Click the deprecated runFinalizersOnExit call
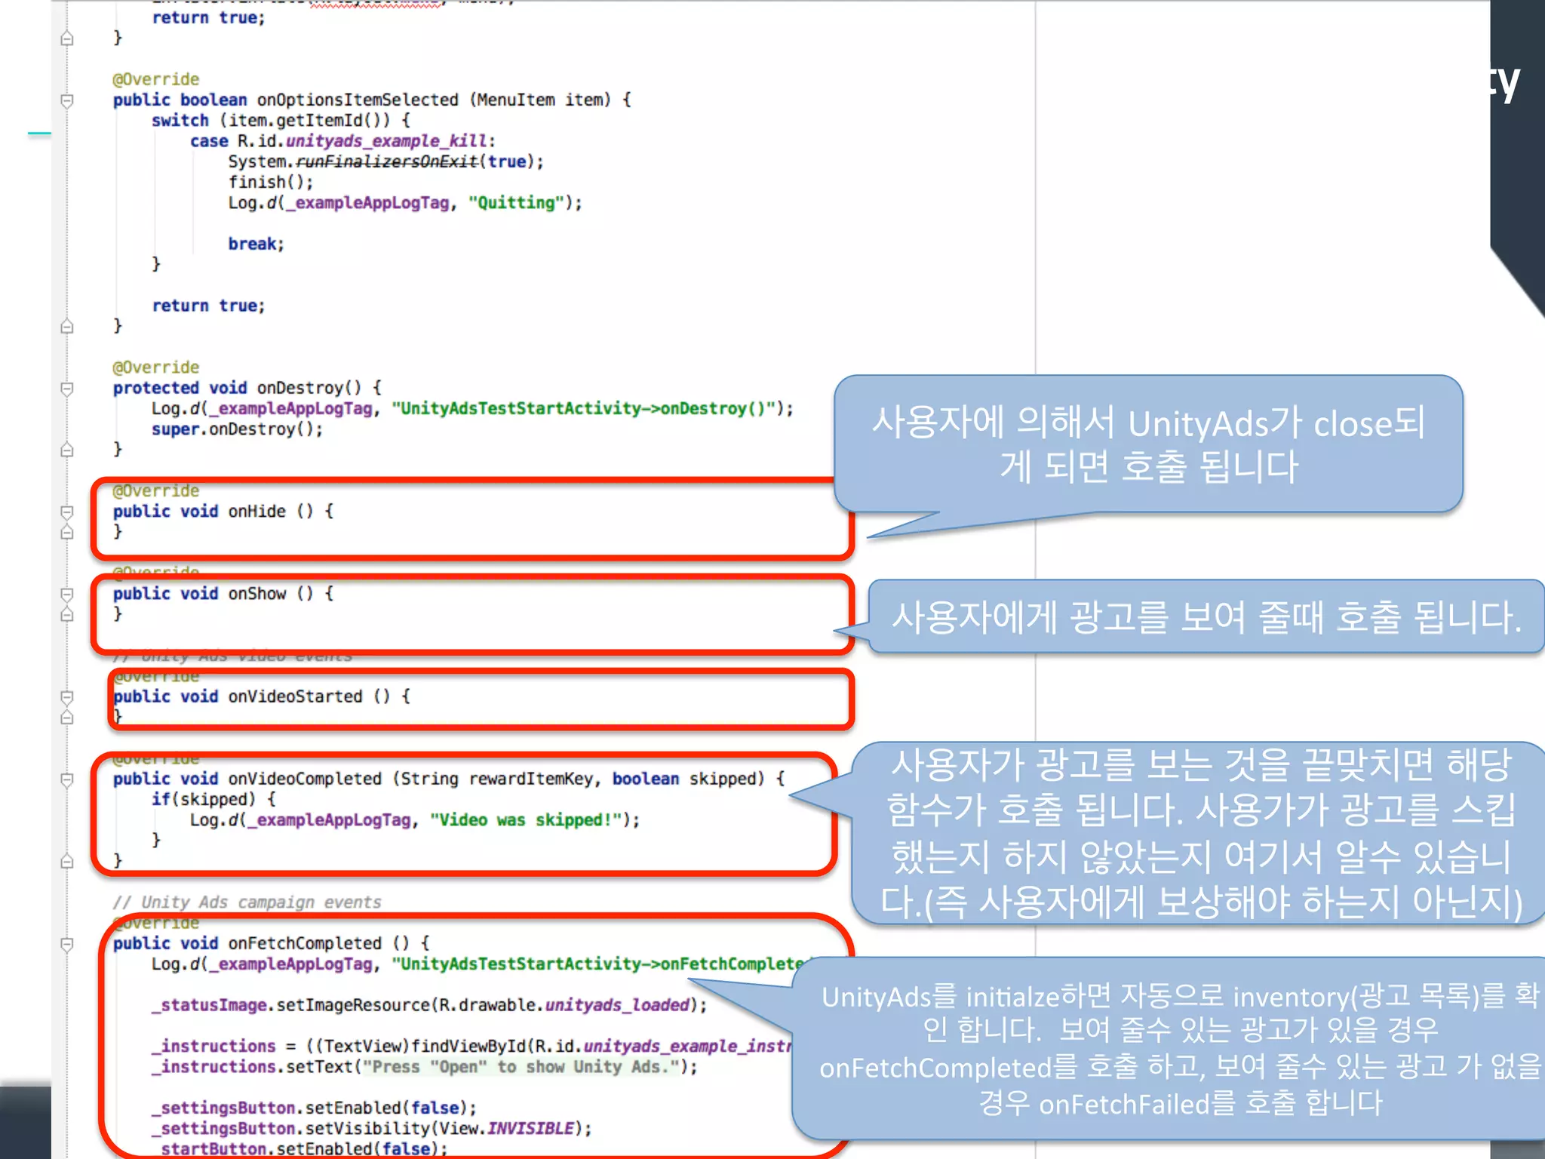The height and width of the screenshot is (1159, 1545). [x=386, y=161]
